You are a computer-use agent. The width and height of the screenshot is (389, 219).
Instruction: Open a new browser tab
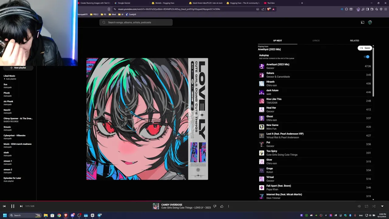302,3
